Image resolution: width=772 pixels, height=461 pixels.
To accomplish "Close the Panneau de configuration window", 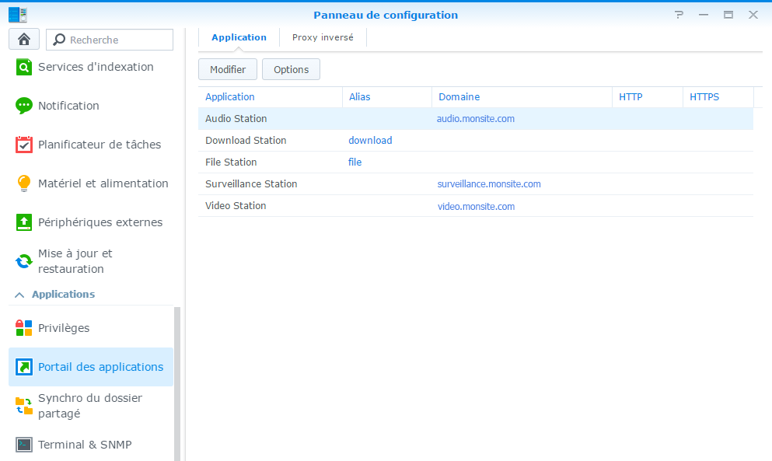I will click(x=753, y=15).
